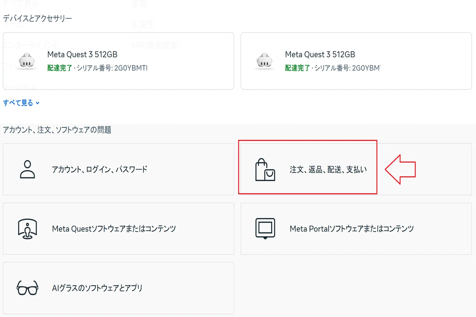Open 注文、返品、配送、支払い
This screenshot has height=317, width=476.
pos(356,169)
